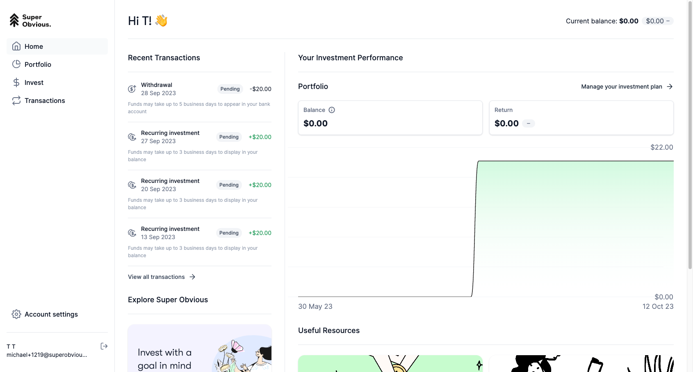The image size is (693, 372).
Task: Open Transactions in the sidebar
Action: click(57, 100)
